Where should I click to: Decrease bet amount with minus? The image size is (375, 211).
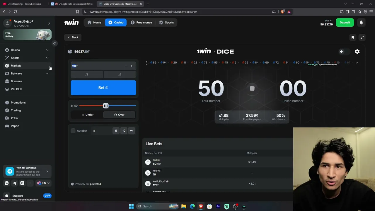click(126, 66)
